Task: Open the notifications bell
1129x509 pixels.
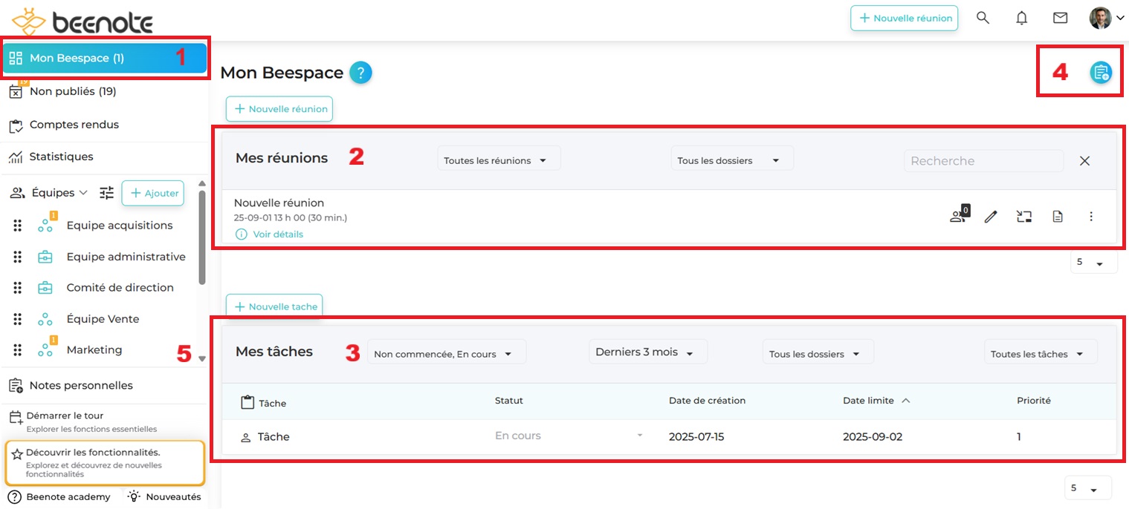Action: (x=1022, y=18)
